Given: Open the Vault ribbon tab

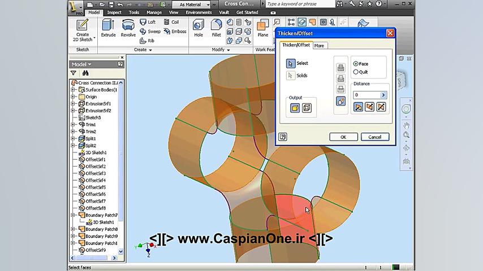Looking at the screenshot, I should (x=224, y=12).
